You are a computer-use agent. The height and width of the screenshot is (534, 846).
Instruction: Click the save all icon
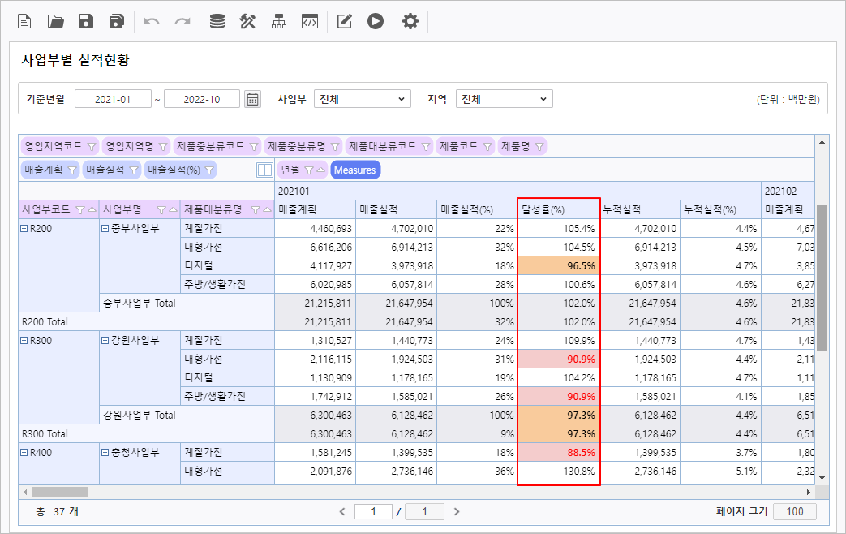tap(117, 22)
